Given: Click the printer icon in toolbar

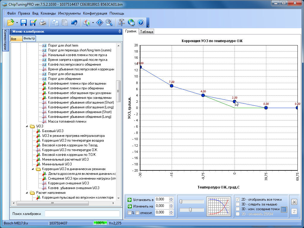Looking at the screenshot, I should 43,23.
